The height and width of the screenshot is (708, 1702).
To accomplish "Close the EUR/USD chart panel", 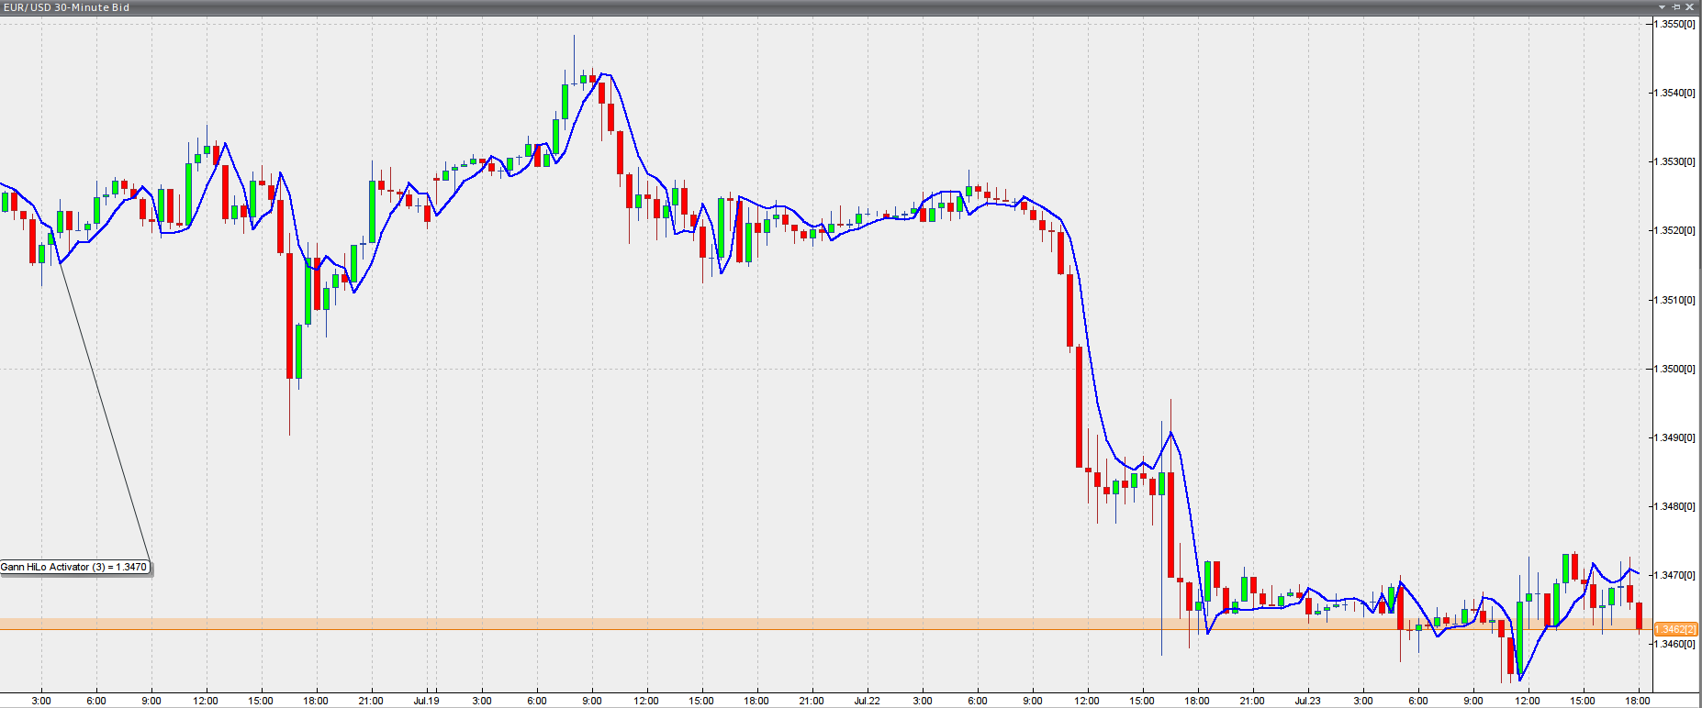I will 1690,7.
